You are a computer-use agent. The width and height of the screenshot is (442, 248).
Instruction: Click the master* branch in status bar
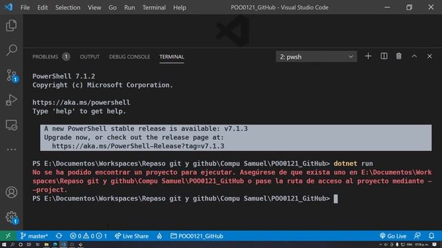pos(34,236)
